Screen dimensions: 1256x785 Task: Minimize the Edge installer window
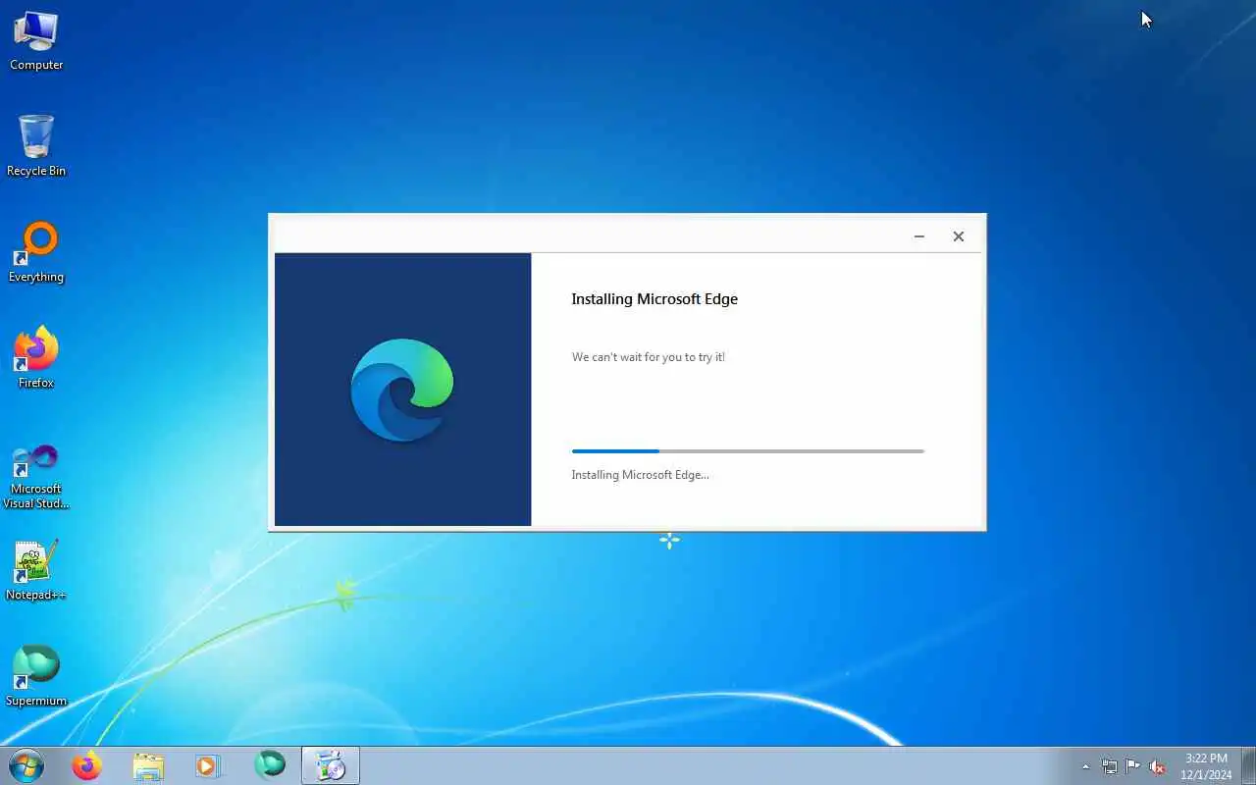(919, 236)
